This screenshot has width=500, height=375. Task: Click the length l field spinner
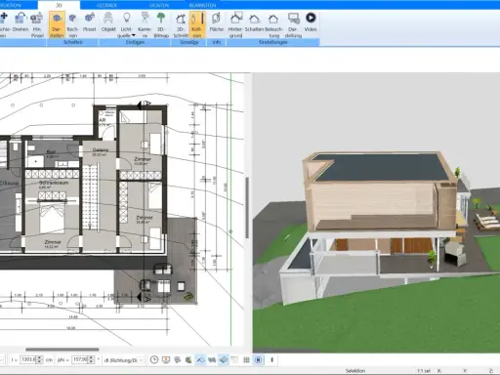pos(40,359)
